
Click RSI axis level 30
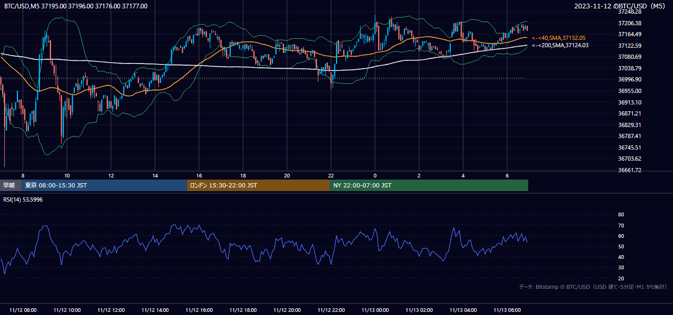[621, 268]
